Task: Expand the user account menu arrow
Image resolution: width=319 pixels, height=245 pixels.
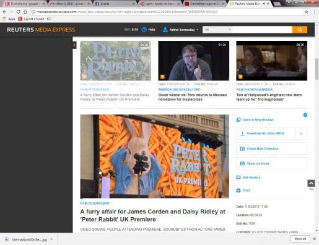Action: pos(198,30)
